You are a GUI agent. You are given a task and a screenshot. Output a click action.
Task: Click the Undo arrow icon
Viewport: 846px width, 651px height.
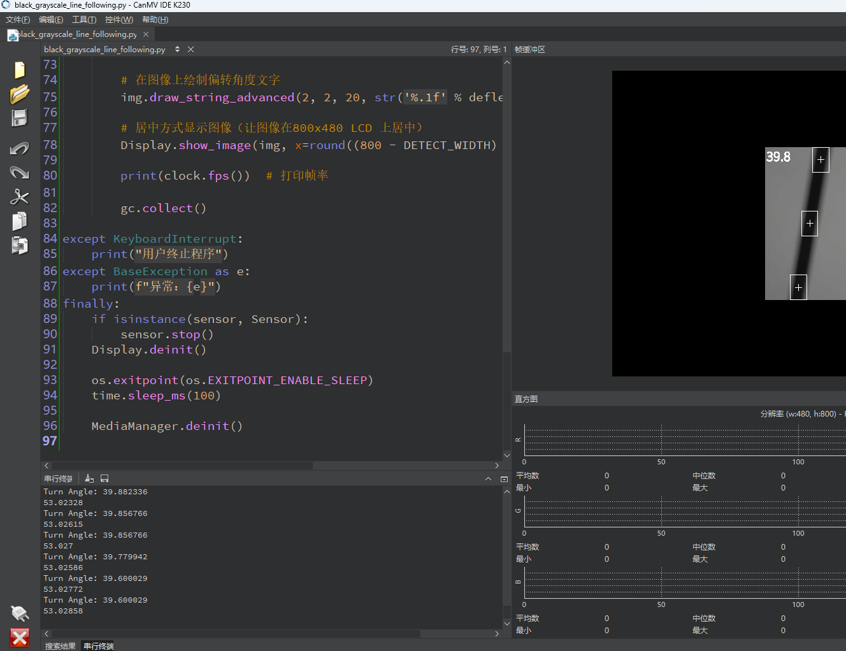[x=20, y=148]
